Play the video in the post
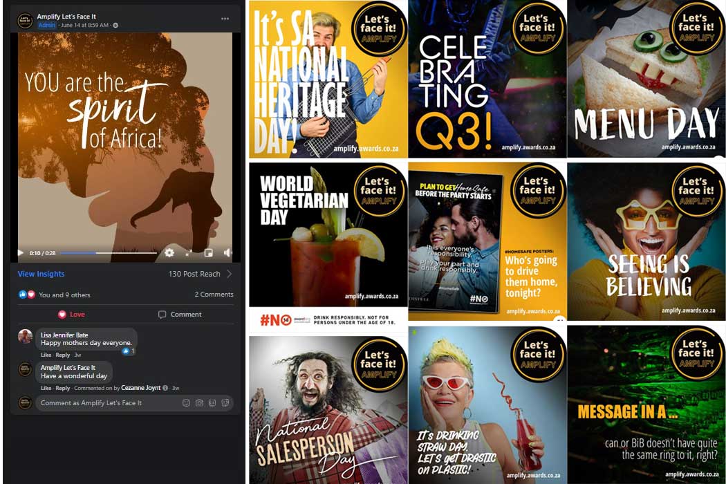Viewport: 726px width, 484px height. coord(21,253)
